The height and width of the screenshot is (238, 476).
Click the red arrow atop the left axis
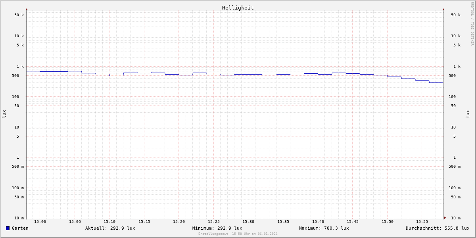[x=27, y=9]
